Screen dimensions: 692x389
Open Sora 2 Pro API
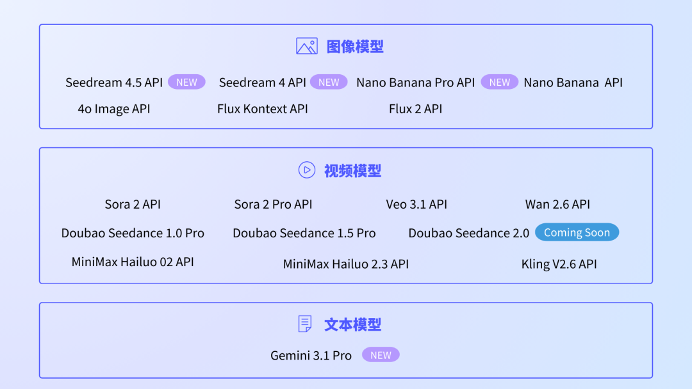pyautogui.click(x=273, y=205)
